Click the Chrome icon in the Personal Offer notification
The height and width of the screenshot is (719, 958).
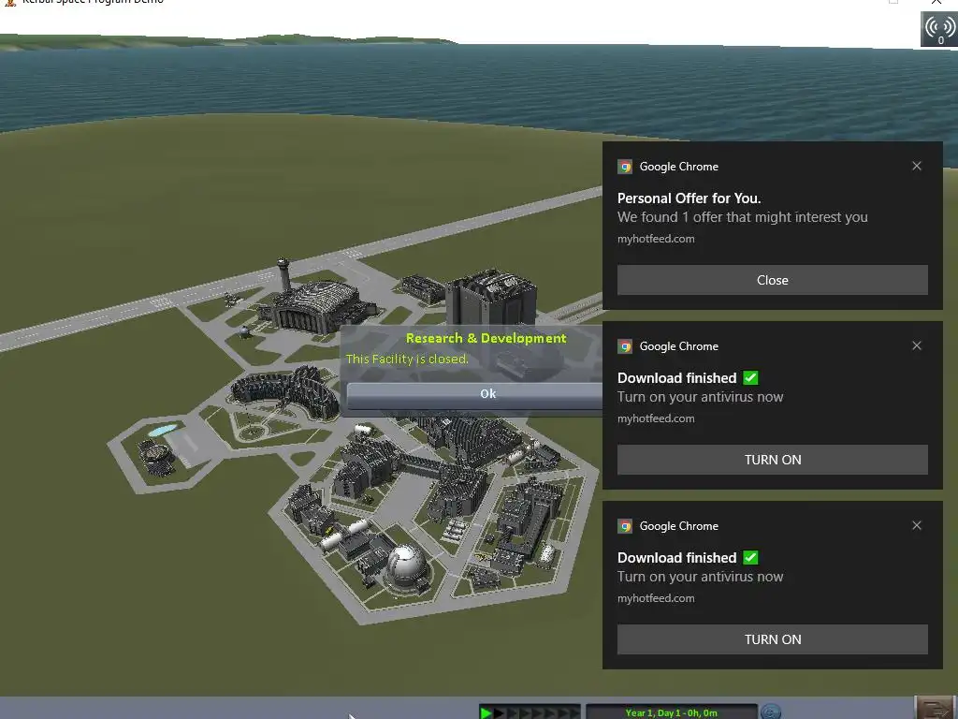(625, 167)
